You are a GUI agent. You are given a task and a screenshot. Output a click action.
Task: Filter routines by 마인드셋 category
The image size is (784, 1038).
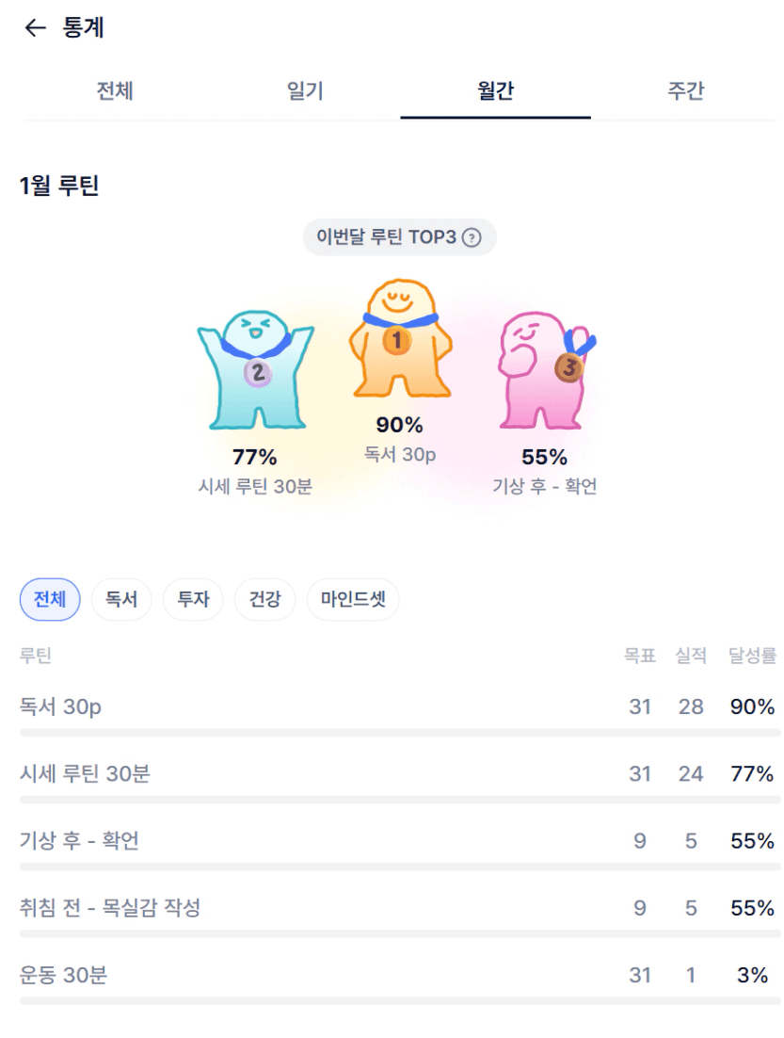353,599
